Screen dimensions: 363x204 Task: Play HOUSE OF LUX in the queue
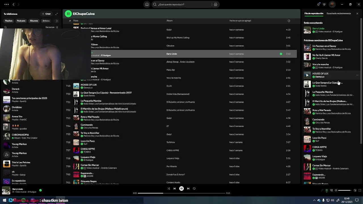coord(307,75)
